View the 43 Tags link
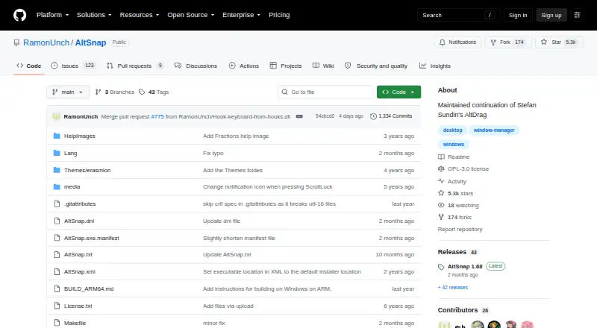 click(x=154, y=92)
